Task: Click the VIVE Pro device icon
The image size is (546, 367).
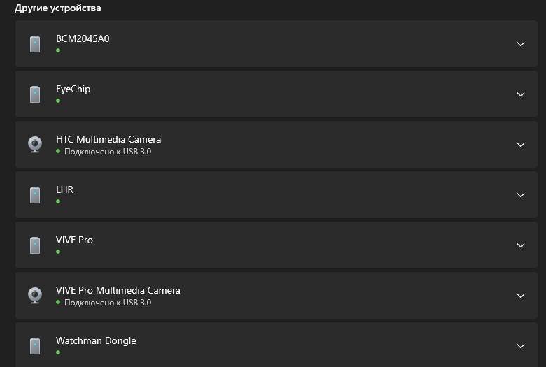Action: (x=35, y=245)
